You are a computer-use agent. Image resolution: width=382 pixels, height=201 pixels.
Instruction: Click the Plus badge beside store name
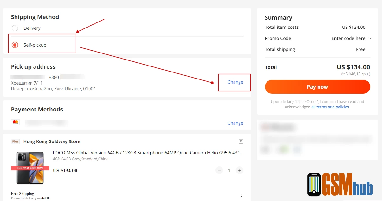coord(15,141)
